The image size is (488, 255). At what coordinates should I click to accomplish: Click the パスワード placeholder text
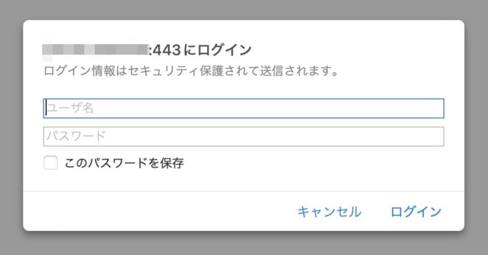pos(76,136)
